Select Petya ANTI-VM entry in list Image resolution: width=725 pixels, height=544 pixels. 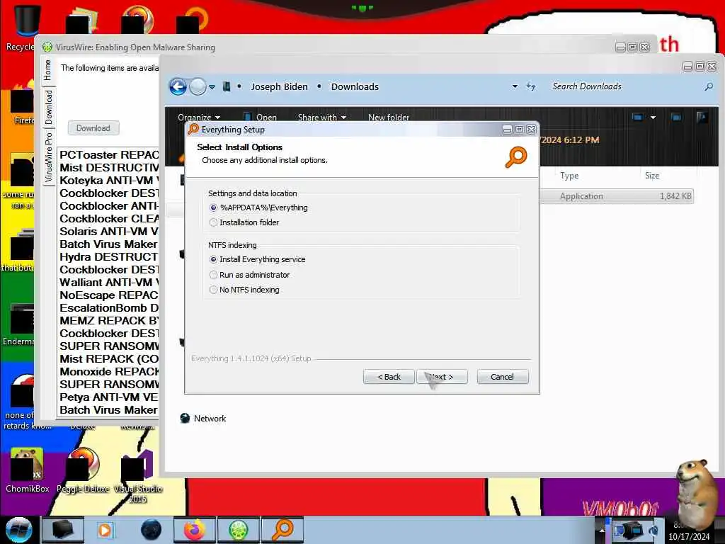click(109, 397)
